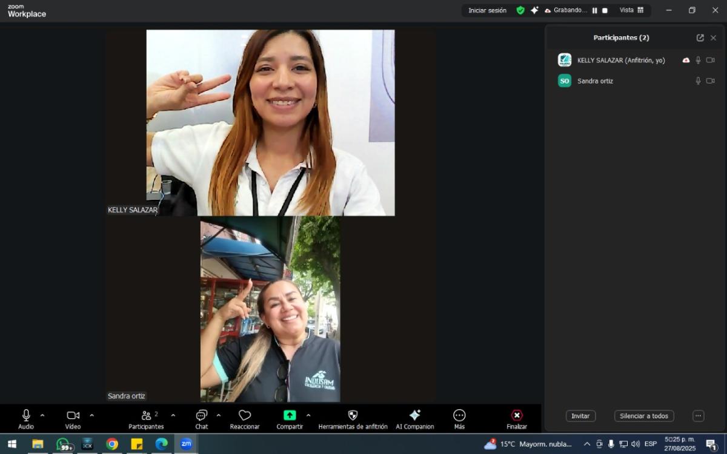Click the green Compartir screen icon

[290, 416]
